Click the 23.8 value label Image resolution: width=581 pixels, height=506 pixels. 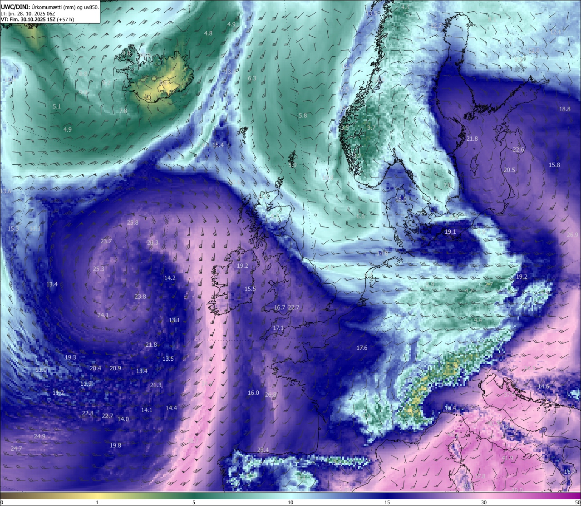(x=140, y=296)
